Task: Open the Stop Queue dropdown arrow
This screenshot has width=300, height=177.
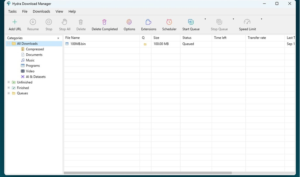Action: 233,19
